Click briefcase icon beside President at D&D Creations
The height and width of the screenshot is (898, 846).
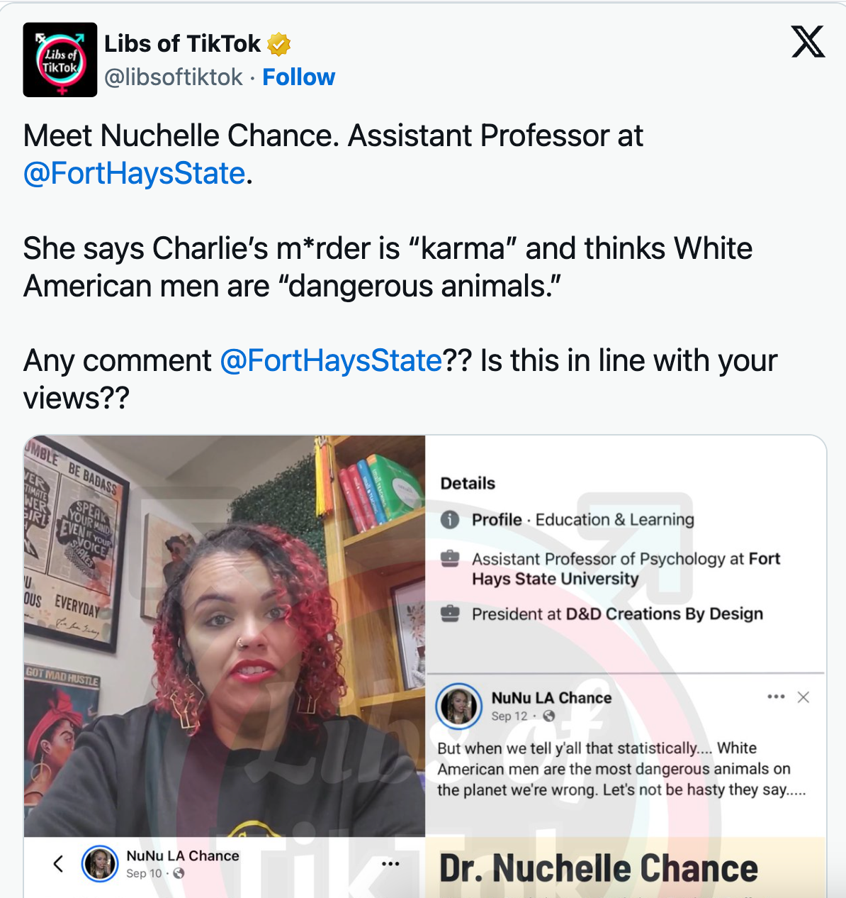[450, 614]
